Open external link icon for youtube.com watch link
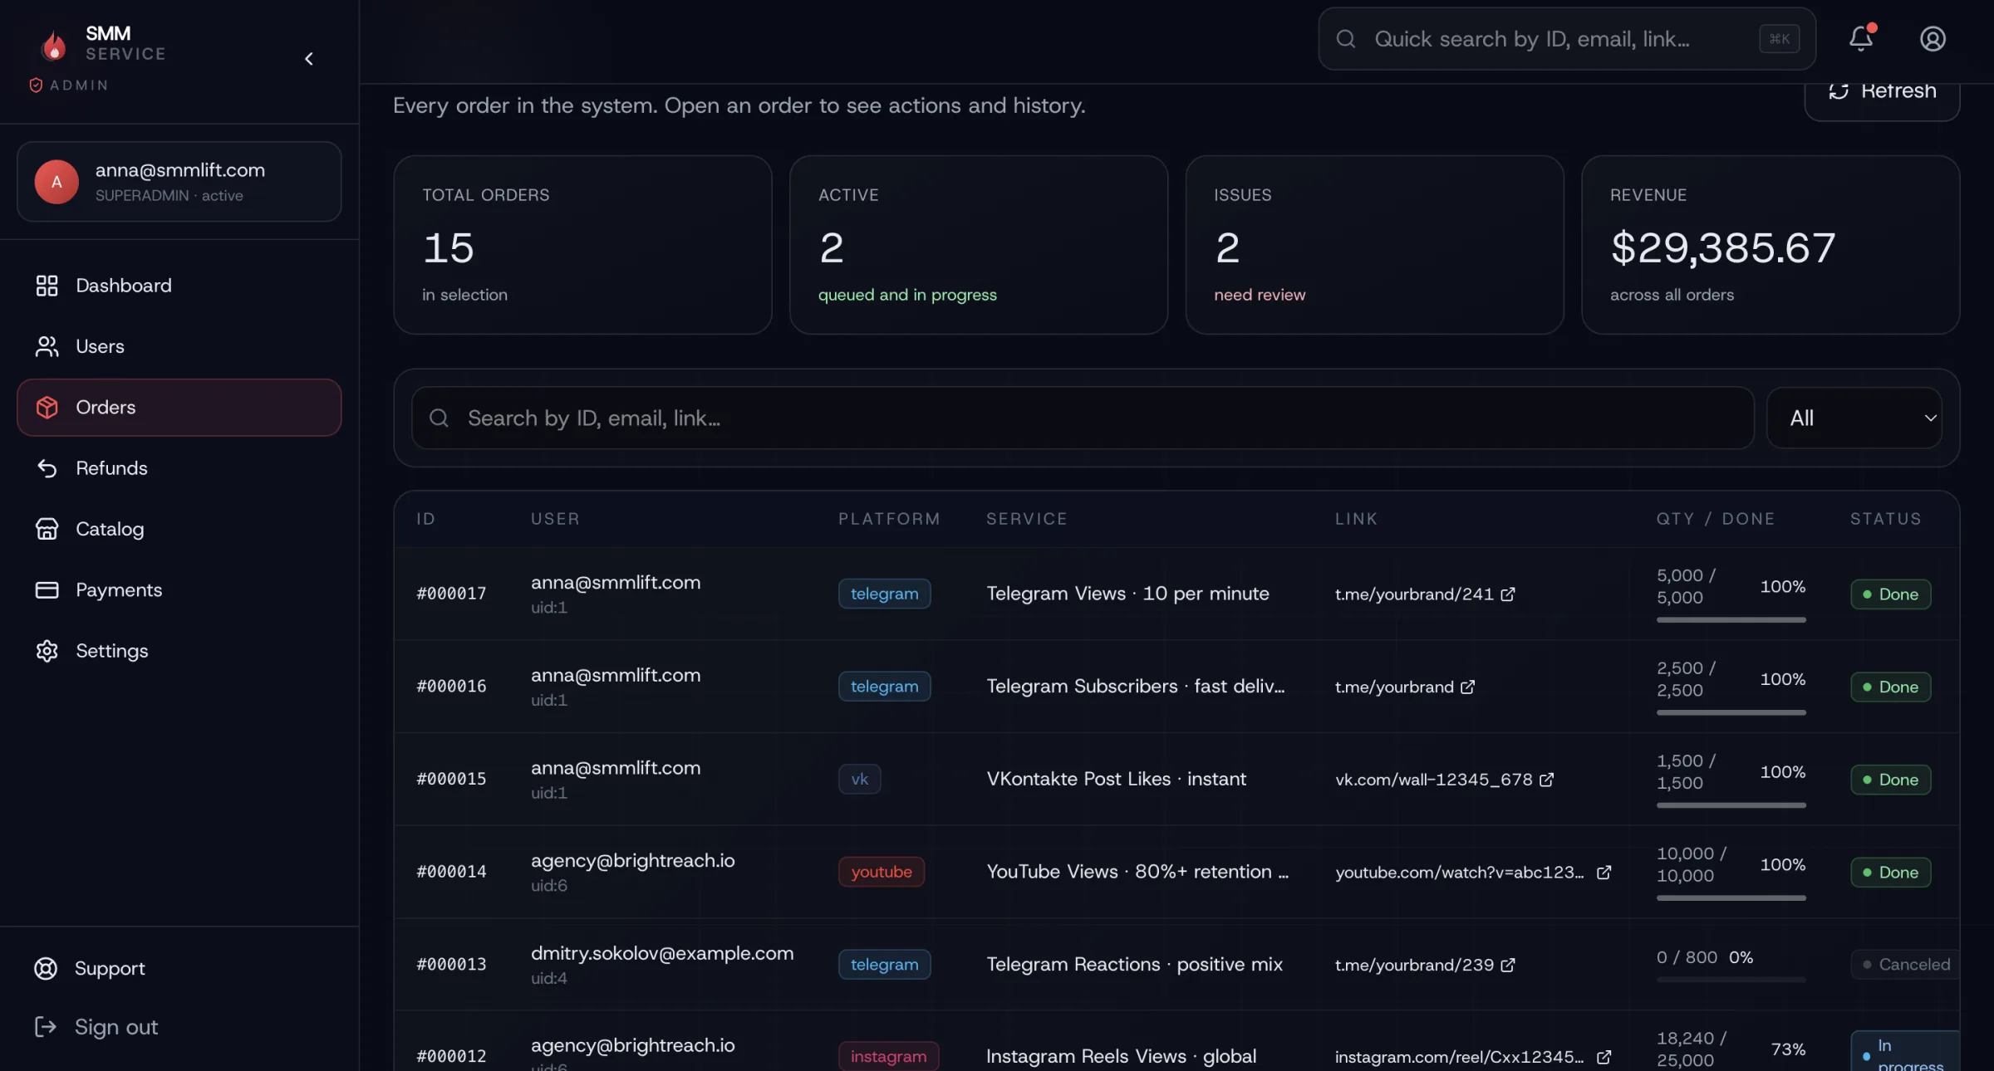This screenshot has height=1071, width=1994. pyautogui.click(x=1604, y=873)
